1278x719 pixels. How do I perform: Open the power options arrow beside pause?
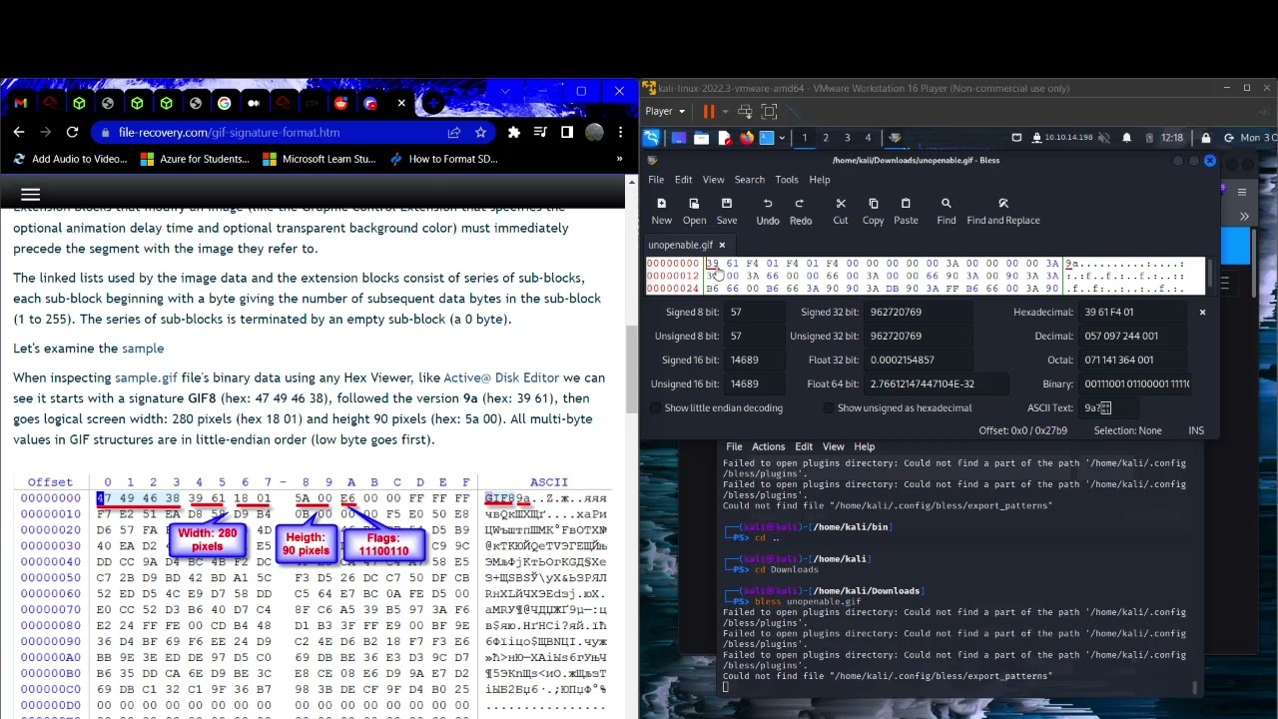click(724, 112)
